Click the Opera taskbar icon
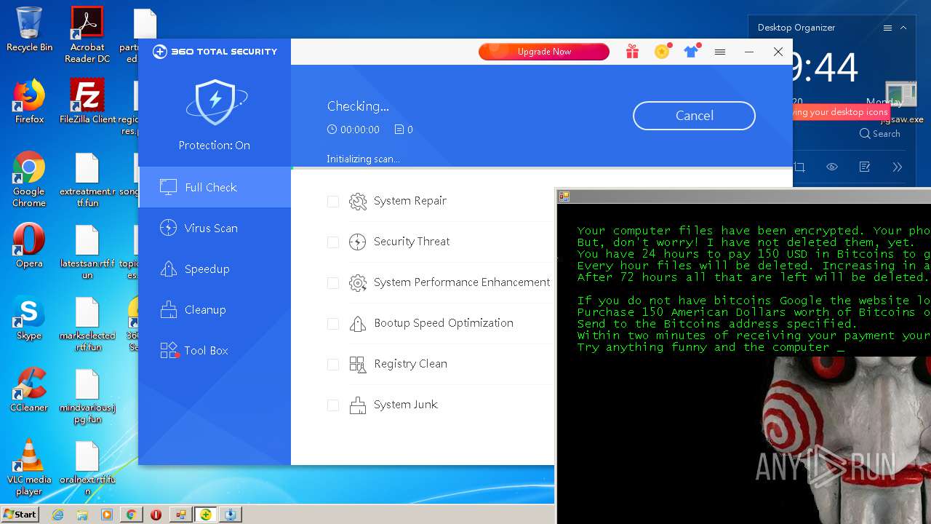This screenshot has height=524, width=931. click(x=156, y=515)
